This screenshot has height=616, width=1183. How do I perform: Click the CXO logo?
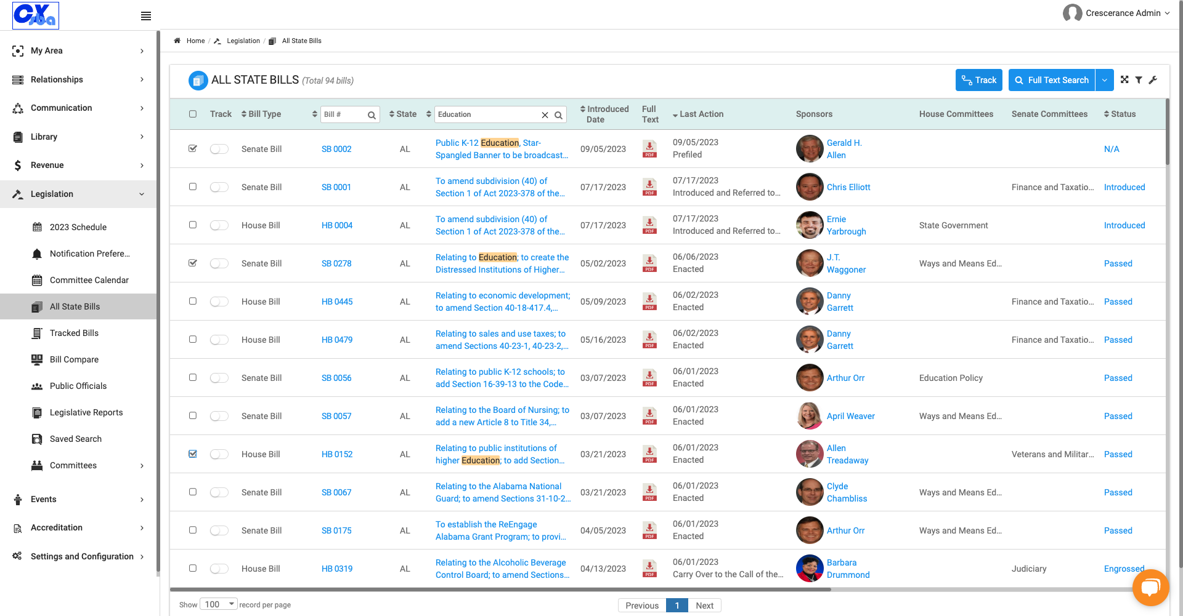(36, 15)
